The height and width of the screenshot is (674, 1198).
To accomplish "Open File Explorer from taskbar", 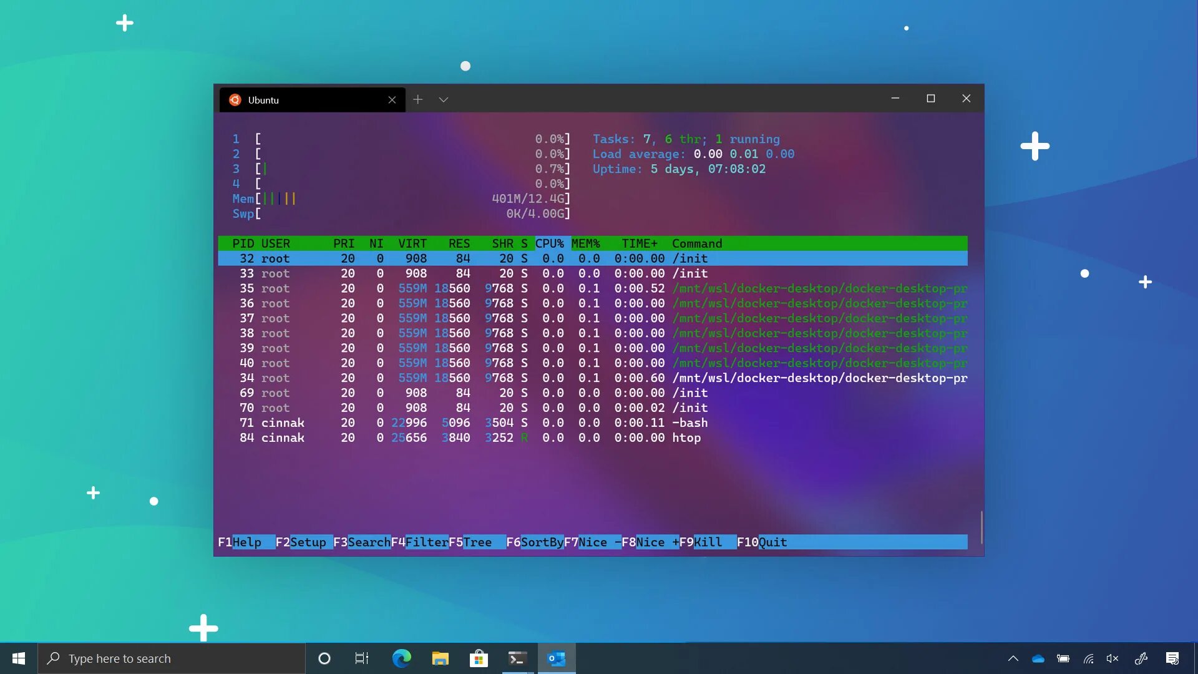I will [x=440, y=658].
